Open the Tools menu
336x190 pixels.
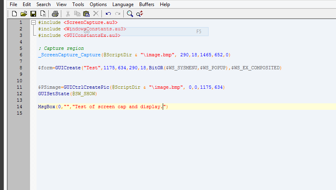click(x=78, y=4)
